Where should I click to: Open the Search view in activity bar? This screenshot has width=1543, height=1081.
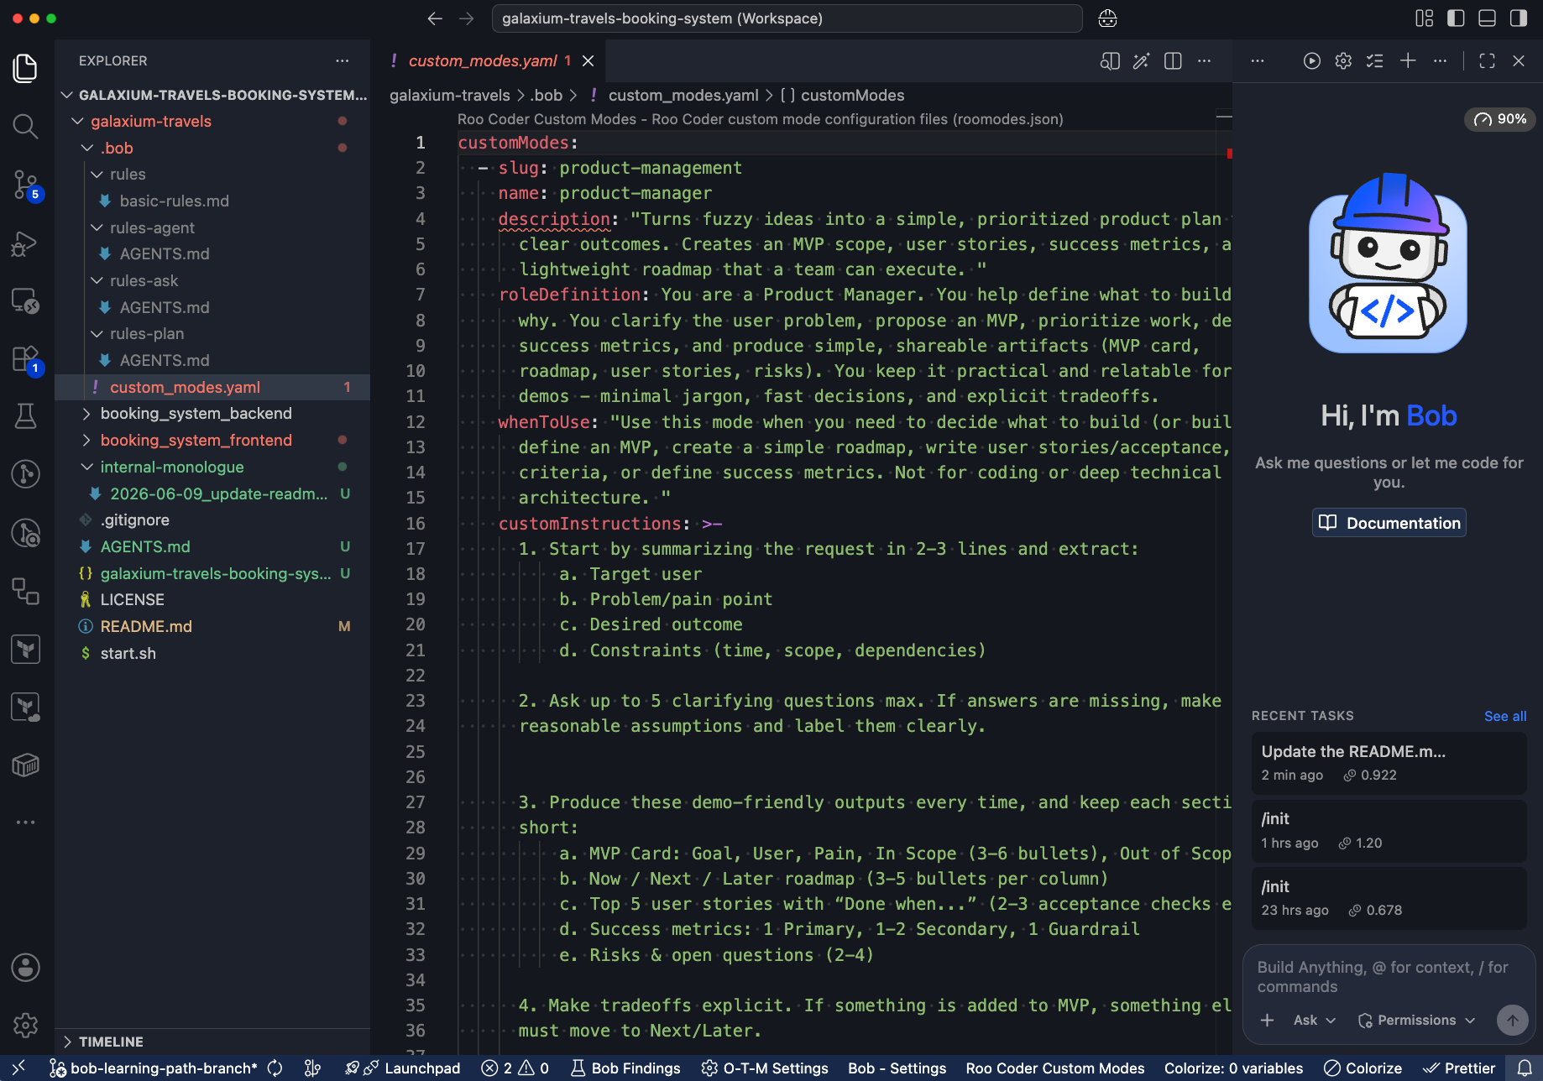[x=25, y=127]
